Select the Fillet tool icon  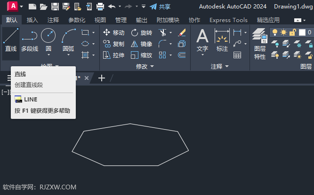point(162,44)
